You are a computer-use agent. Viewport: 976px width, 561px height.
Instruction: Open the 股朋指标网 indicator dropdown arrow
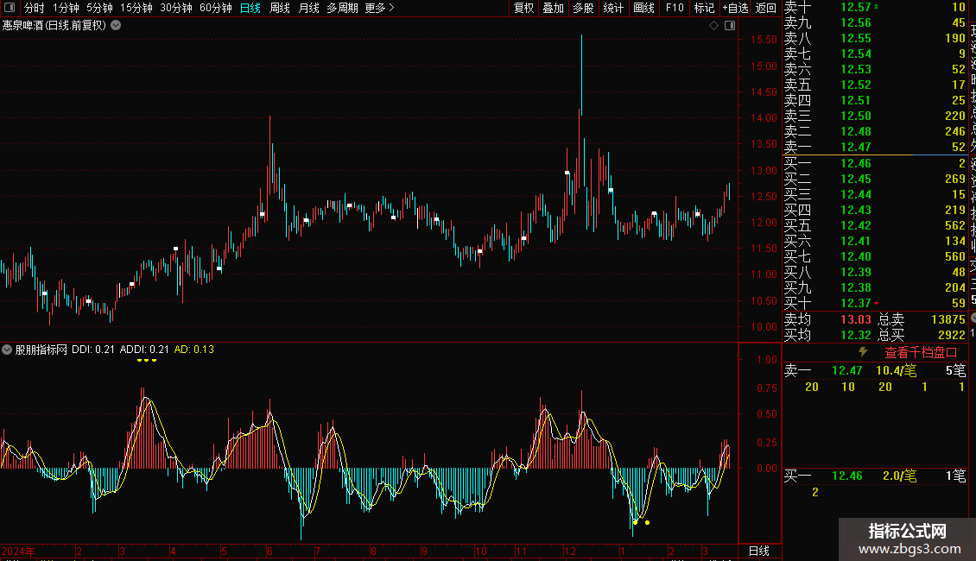point(7,350)
